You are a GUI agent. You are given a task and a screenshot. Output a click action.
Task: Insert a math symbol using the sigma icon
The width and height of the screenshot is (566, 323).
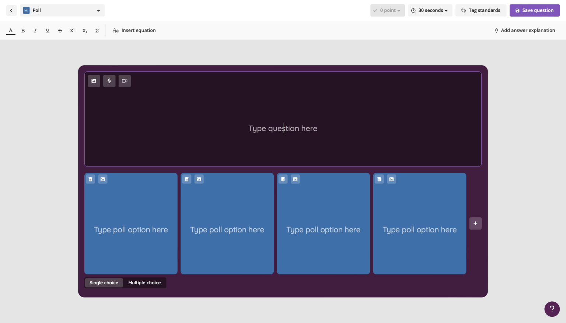click(97, 31)
